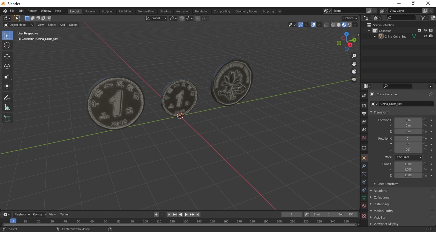The image size is (436, 232).
Task: Open the Render properties tab
Action: [x=364, y=105]
